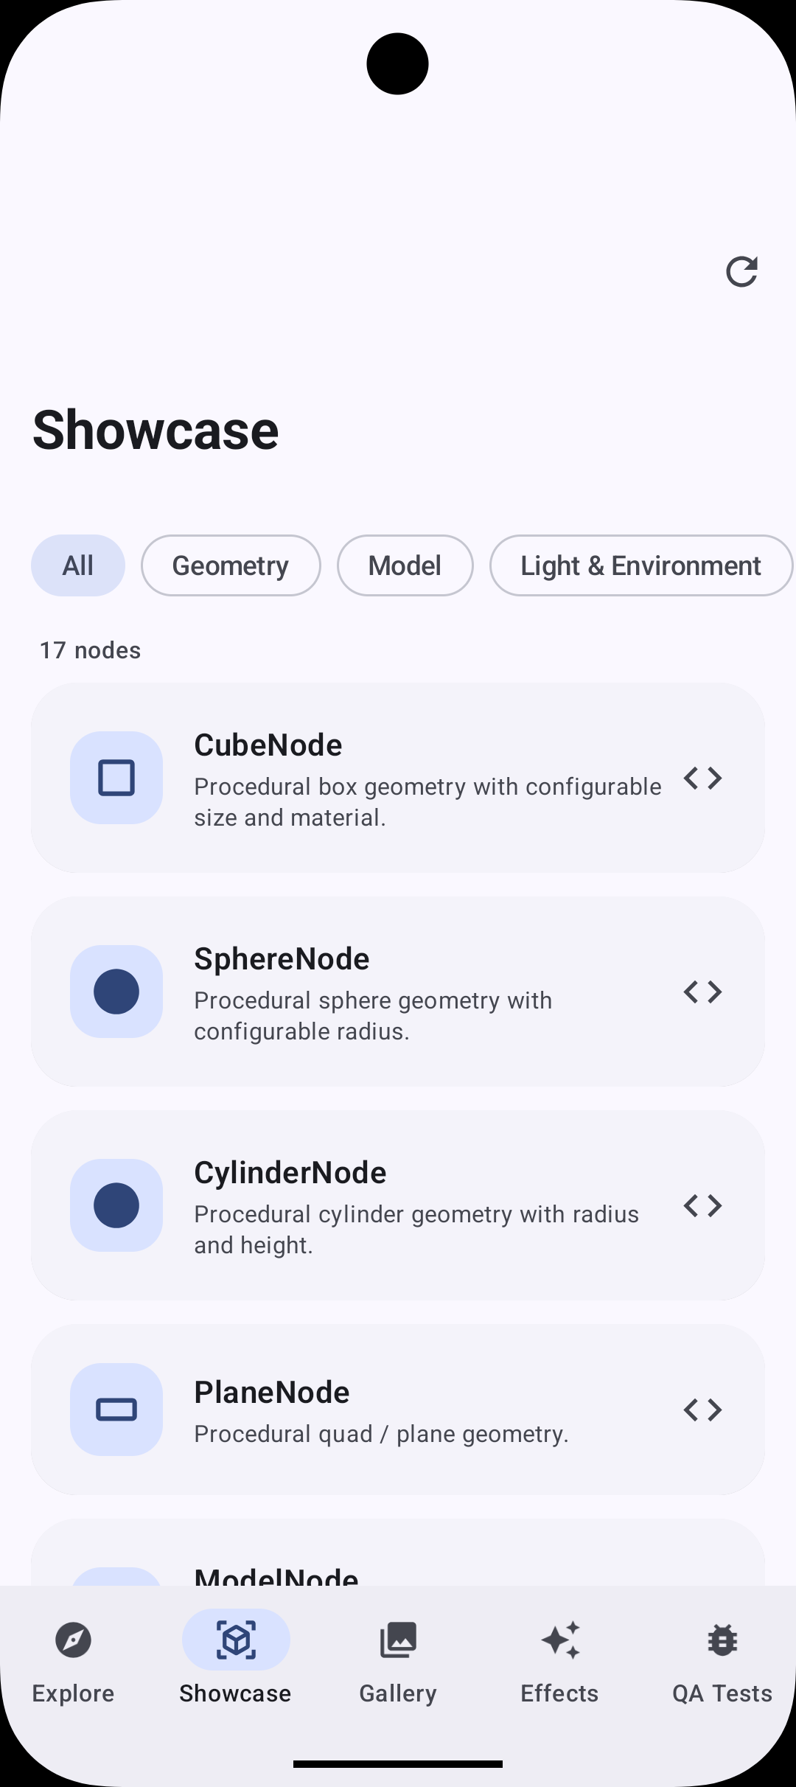Open the partially visible ModelNode card
Screen dimensions: 796x1787
click(398, 1563)
